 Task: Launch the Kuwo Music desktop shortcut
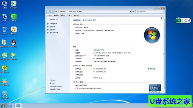click(x=14, y=31)
